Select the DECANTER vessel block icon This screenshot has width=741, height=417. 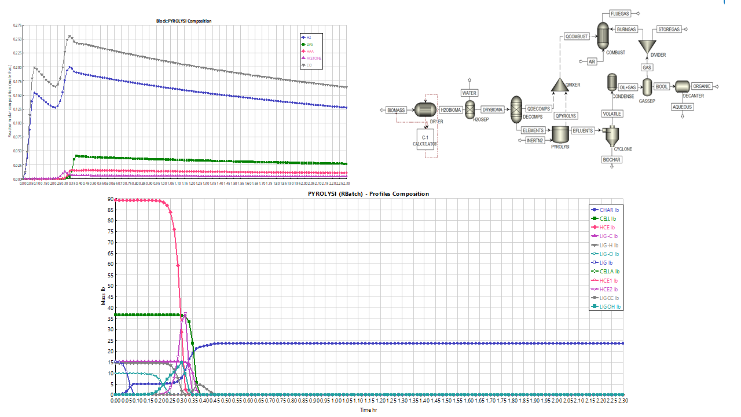pos(682,87)
